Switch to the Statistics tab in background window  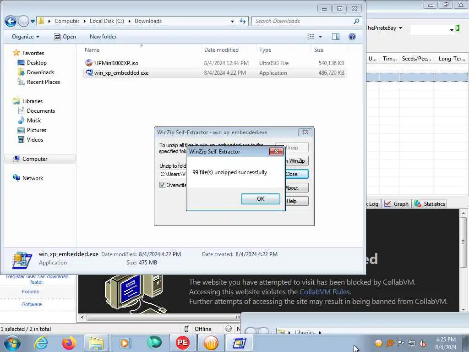point(430,204)
